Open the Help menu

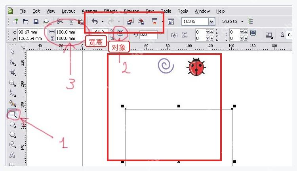[x=221, y=11]
